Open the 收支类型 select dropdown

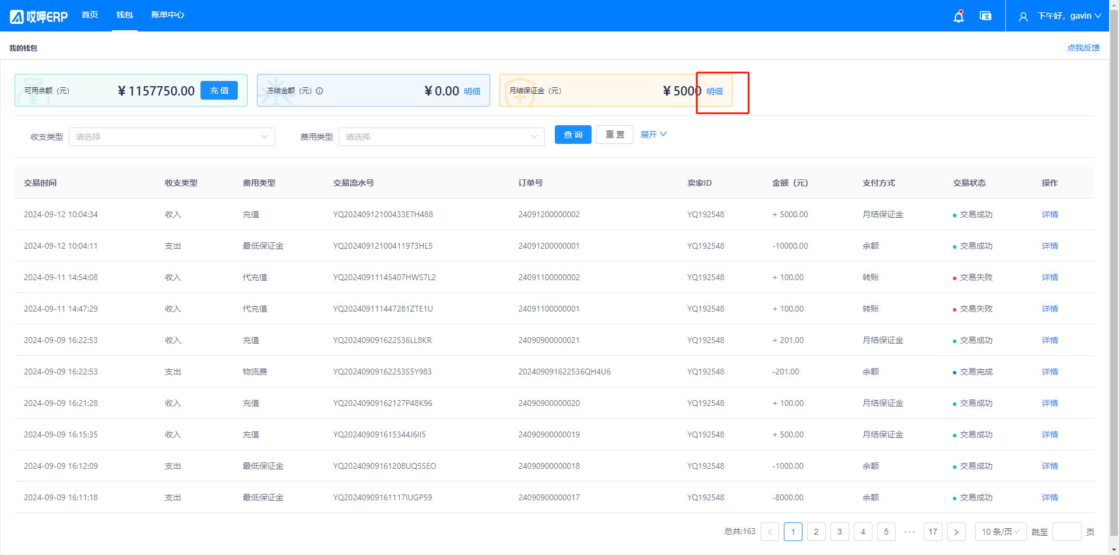click(x=172, y=137)
